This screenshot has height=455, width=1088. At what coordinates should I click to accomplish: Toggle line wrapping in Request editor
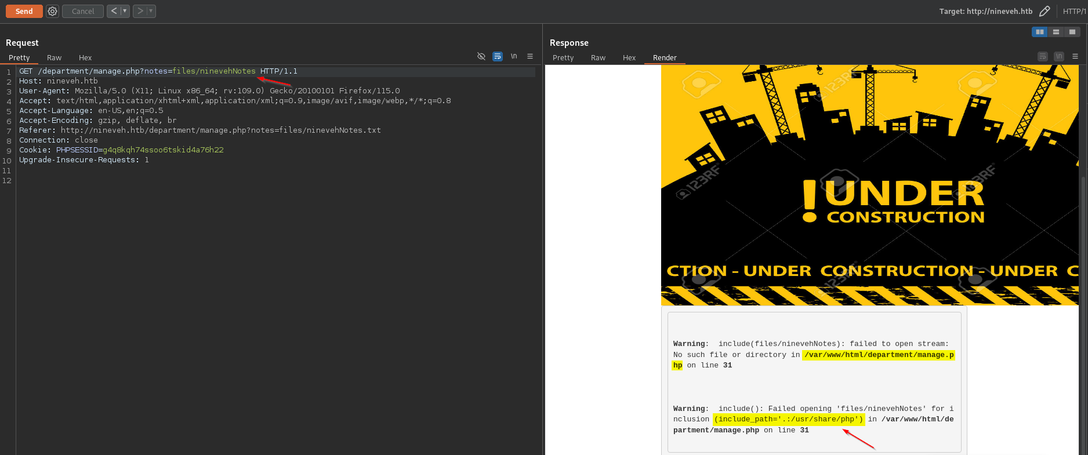point(497,56)
